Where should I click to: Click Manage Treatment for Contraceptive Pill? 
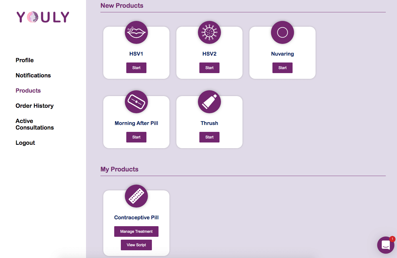(136, 232)
